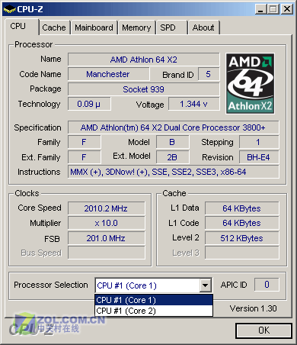Switch to the Cache tab
The image size is (297, 345).
[54, 27]
